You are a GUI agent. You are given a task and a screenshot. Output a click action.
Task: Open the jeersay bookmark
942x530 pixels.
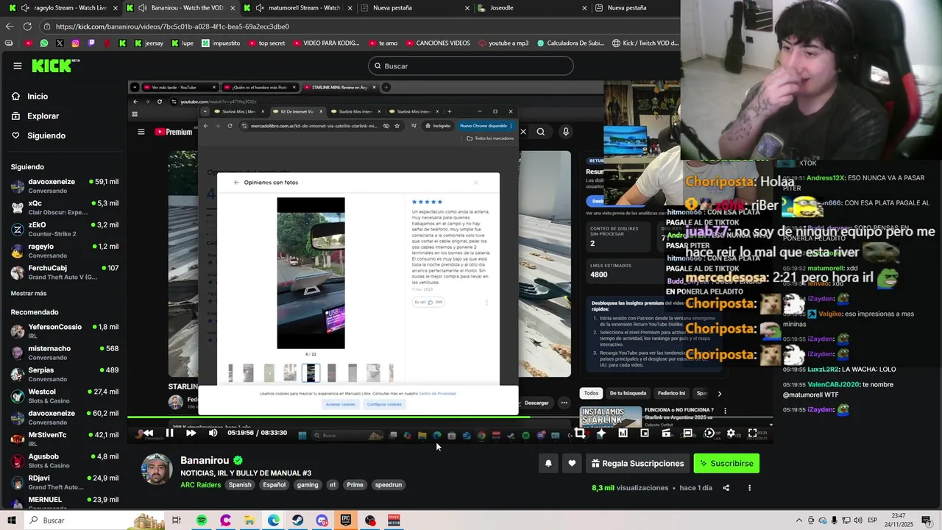(x=149, y=43)
